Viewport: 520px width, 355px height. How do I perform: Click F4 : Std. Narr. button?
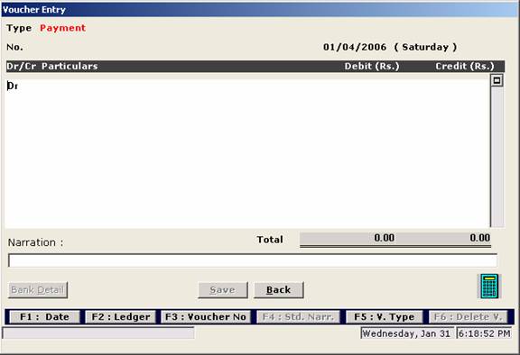pyautogui.click(x=298, y=317)
